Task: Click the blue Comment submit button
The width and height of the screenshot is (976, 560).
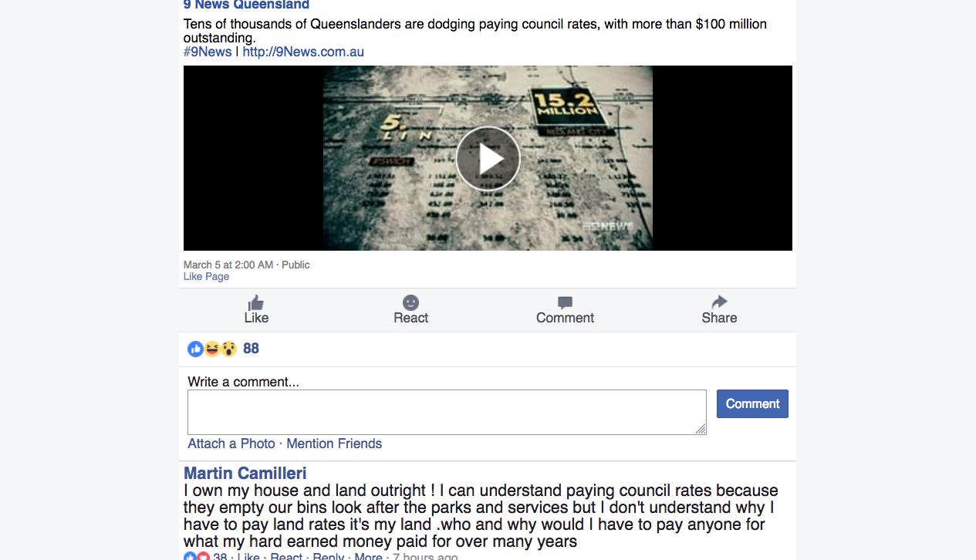Action: pos(752,403)
